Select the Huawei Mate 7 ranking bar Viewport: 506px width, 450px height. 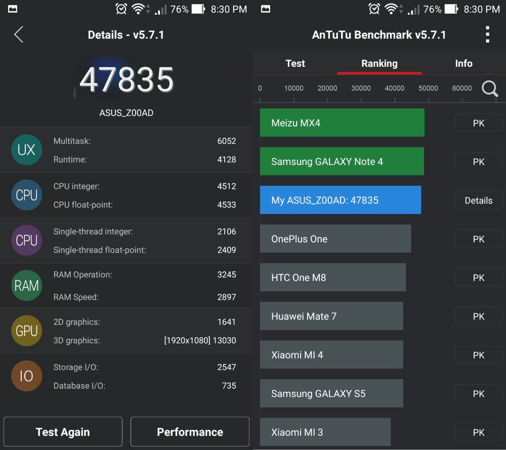331,316
